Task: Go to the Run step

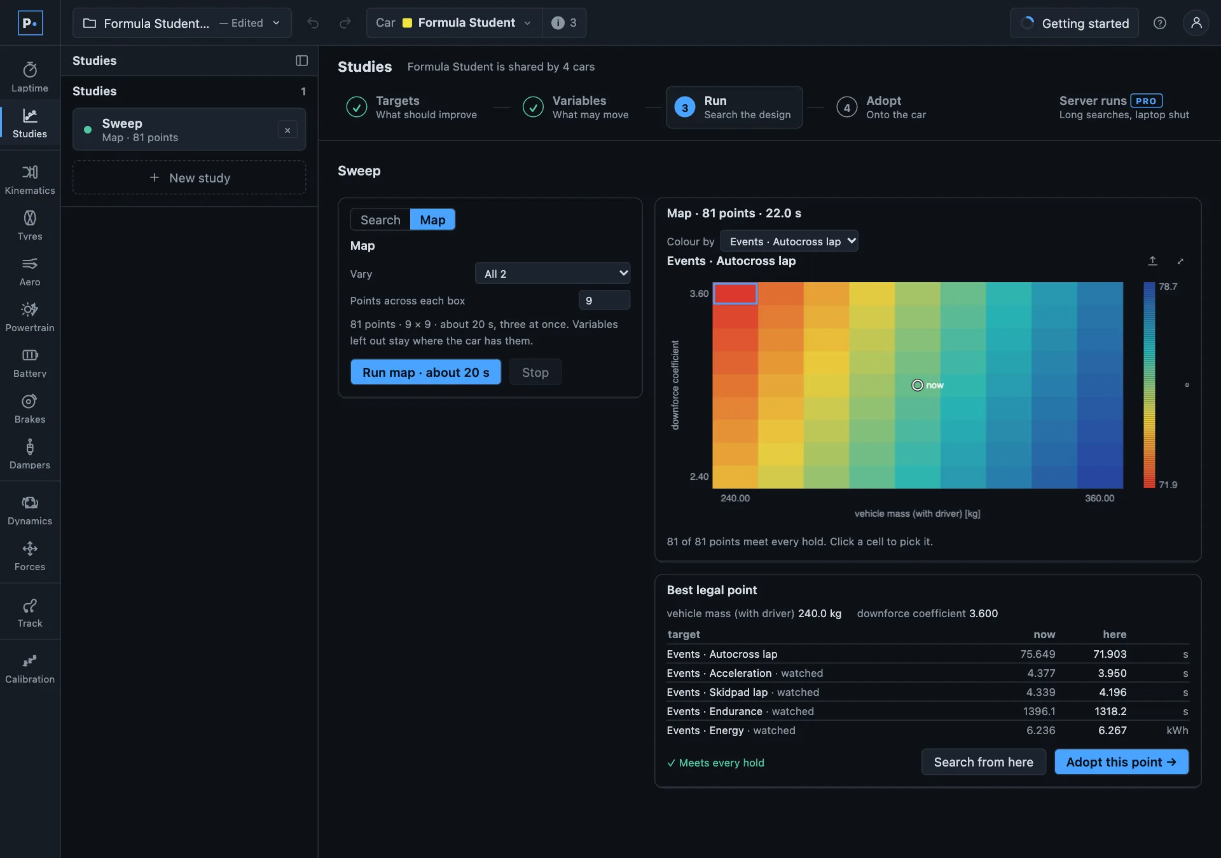Action: click(x=734, y=107)
